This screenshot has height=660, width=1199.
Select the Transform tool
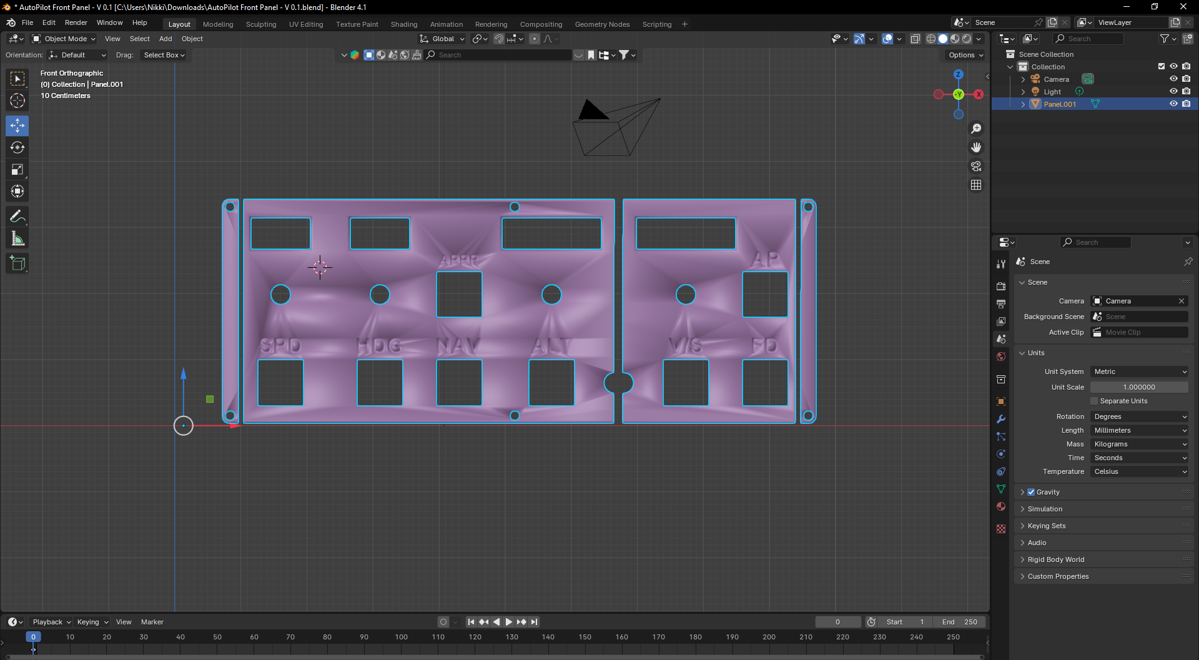pyautogui.click(x=17, y=191)
